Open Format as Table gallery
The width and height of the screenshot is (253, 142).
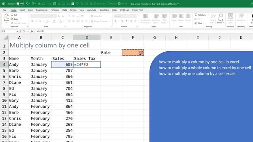point(156,19)
